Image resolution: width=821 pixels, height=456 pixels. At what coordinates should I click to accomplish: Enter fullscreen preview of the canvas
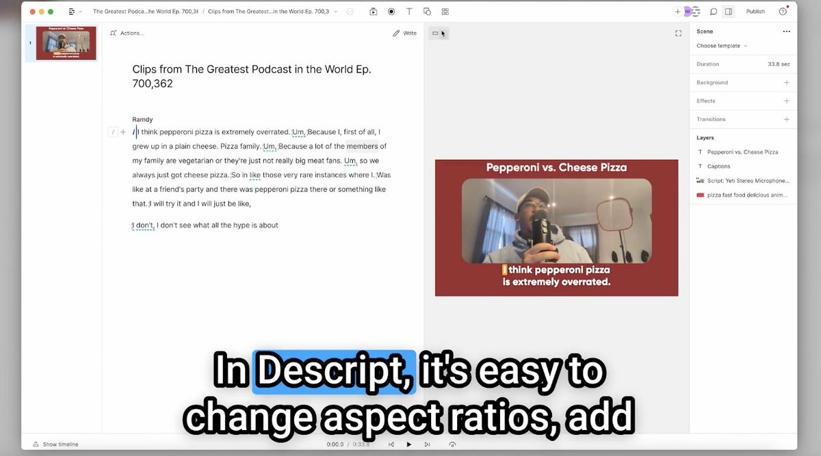(x=678, y=33)
